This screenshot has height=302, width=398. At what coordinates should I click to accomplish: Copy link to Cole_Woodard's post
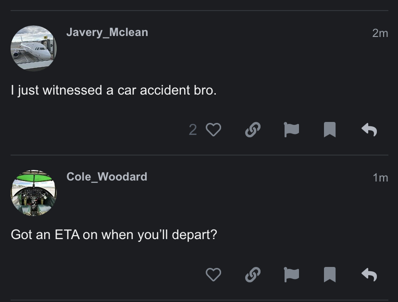[x=253, y=275]
